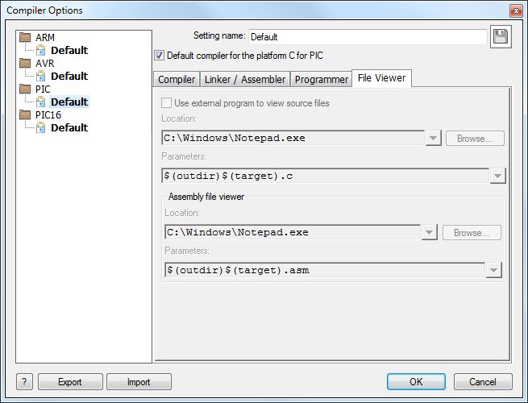Click Browse for source viewer location
528x403 pixels.
pos(475,139)
